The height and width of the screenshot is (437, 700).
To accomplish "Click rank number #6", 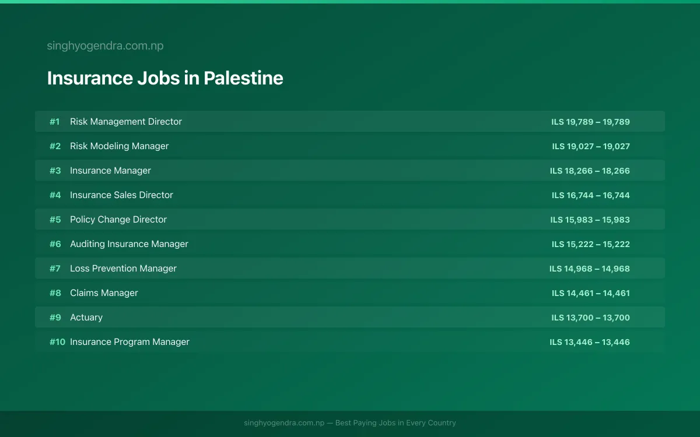I will click(x=55, y=244).
